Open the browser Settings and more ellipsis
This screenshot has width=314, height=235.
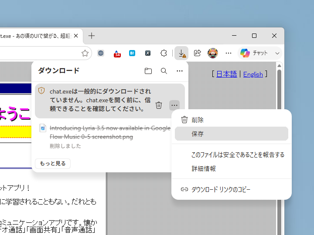pos(229,53)
